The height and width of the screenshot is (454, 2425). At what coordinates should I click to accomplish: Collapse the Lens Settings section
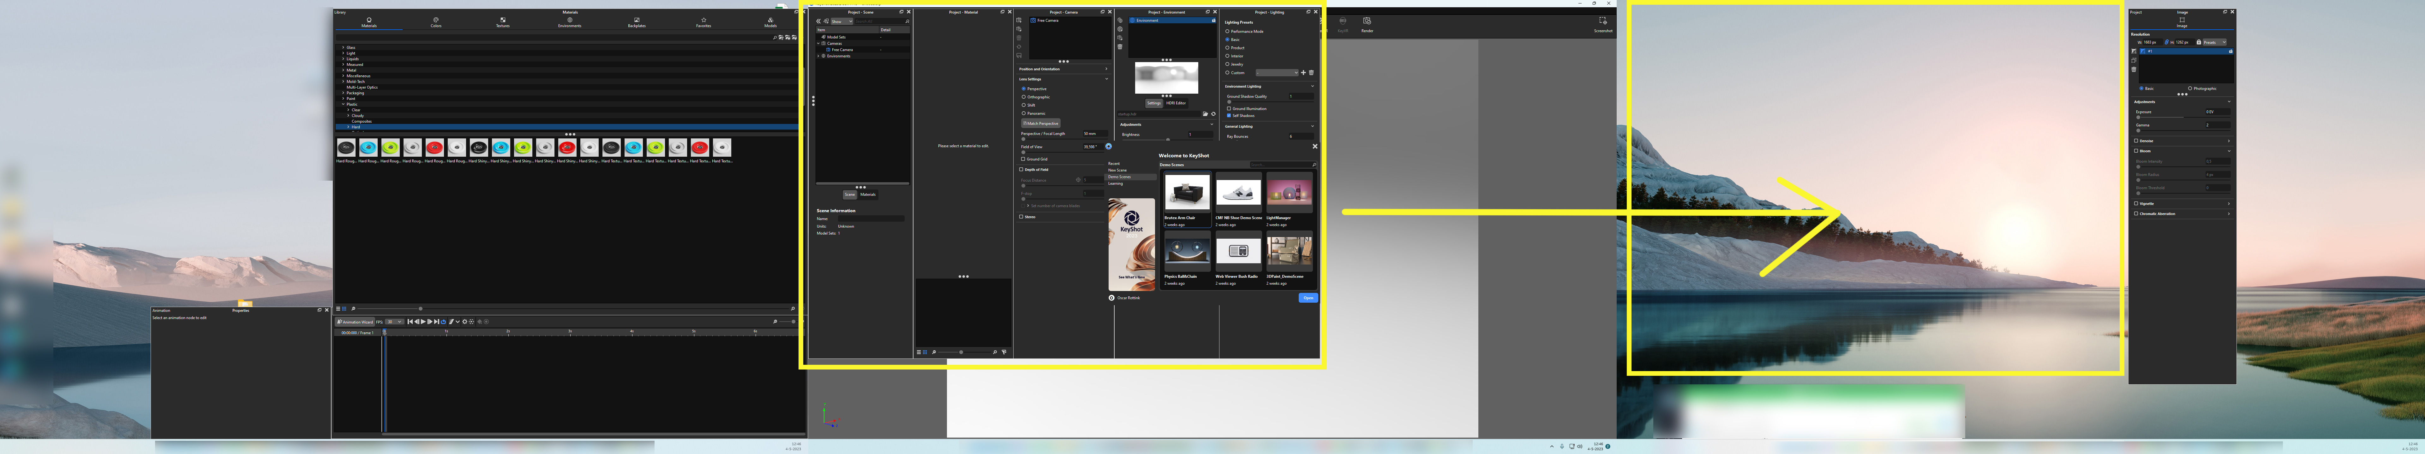(x=1107, y=79)
